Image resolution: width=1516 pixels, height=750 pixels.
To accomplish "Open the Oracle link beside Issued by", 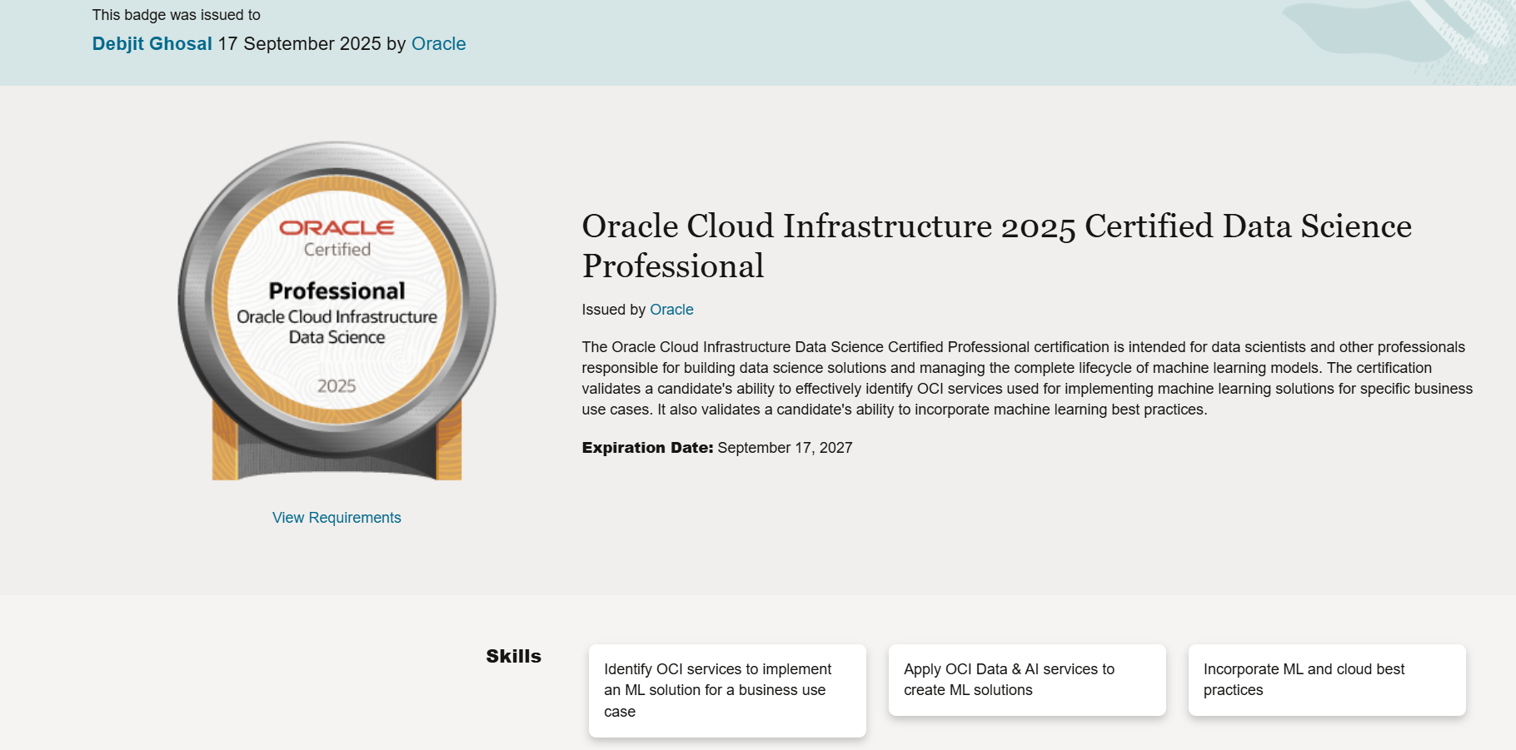I will [671, 310].
